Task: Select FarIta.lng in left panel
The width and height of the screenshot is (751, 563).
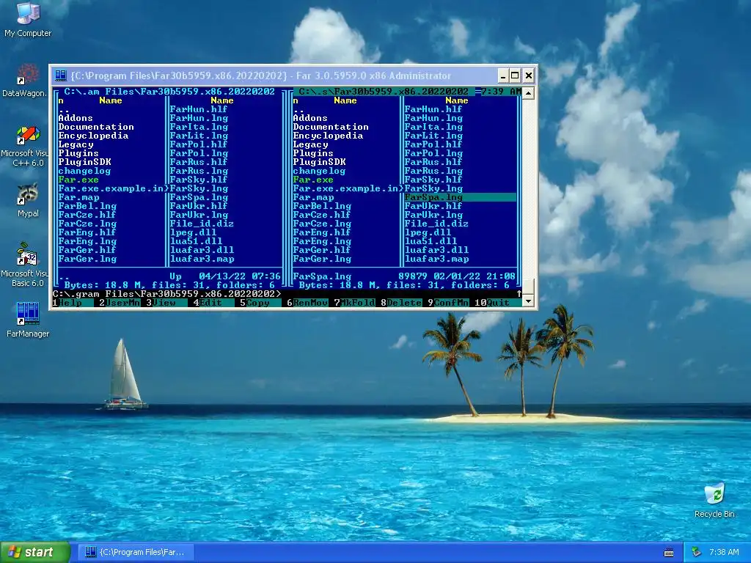Action: 199,127
